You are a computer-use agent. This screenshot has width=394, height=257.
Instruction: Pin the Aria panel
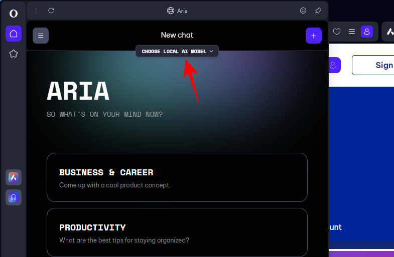tap(318, 11)
